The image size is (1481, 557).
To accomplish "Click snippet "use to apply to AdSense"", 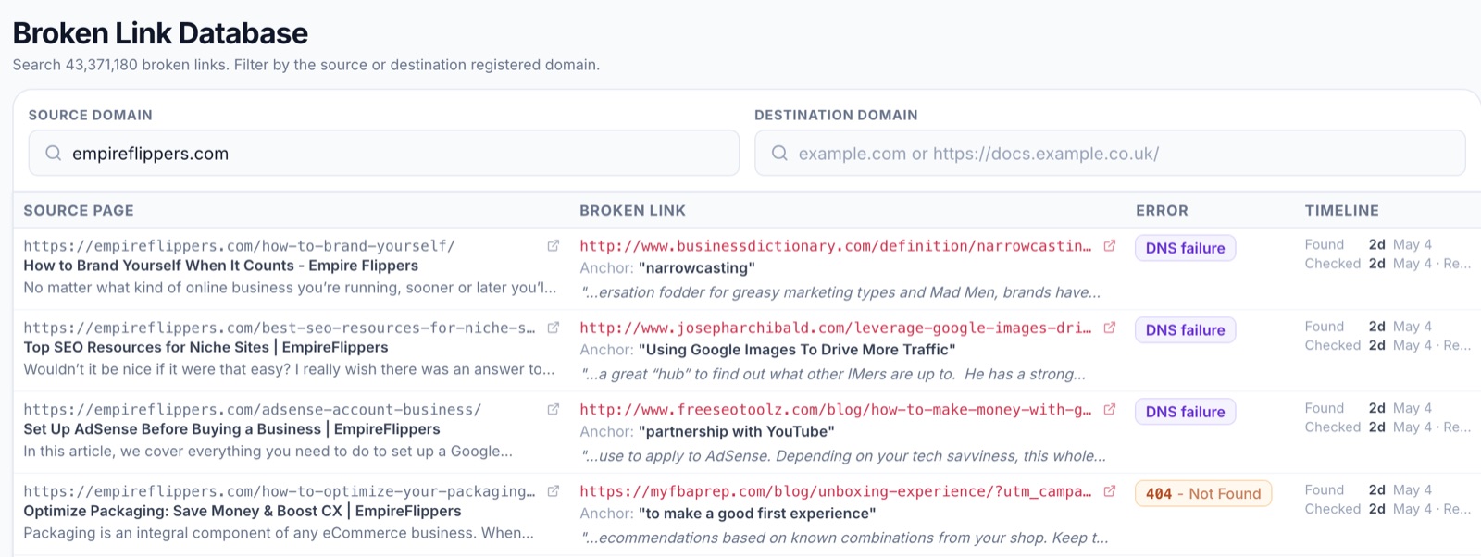I will [x=844, y=456].
